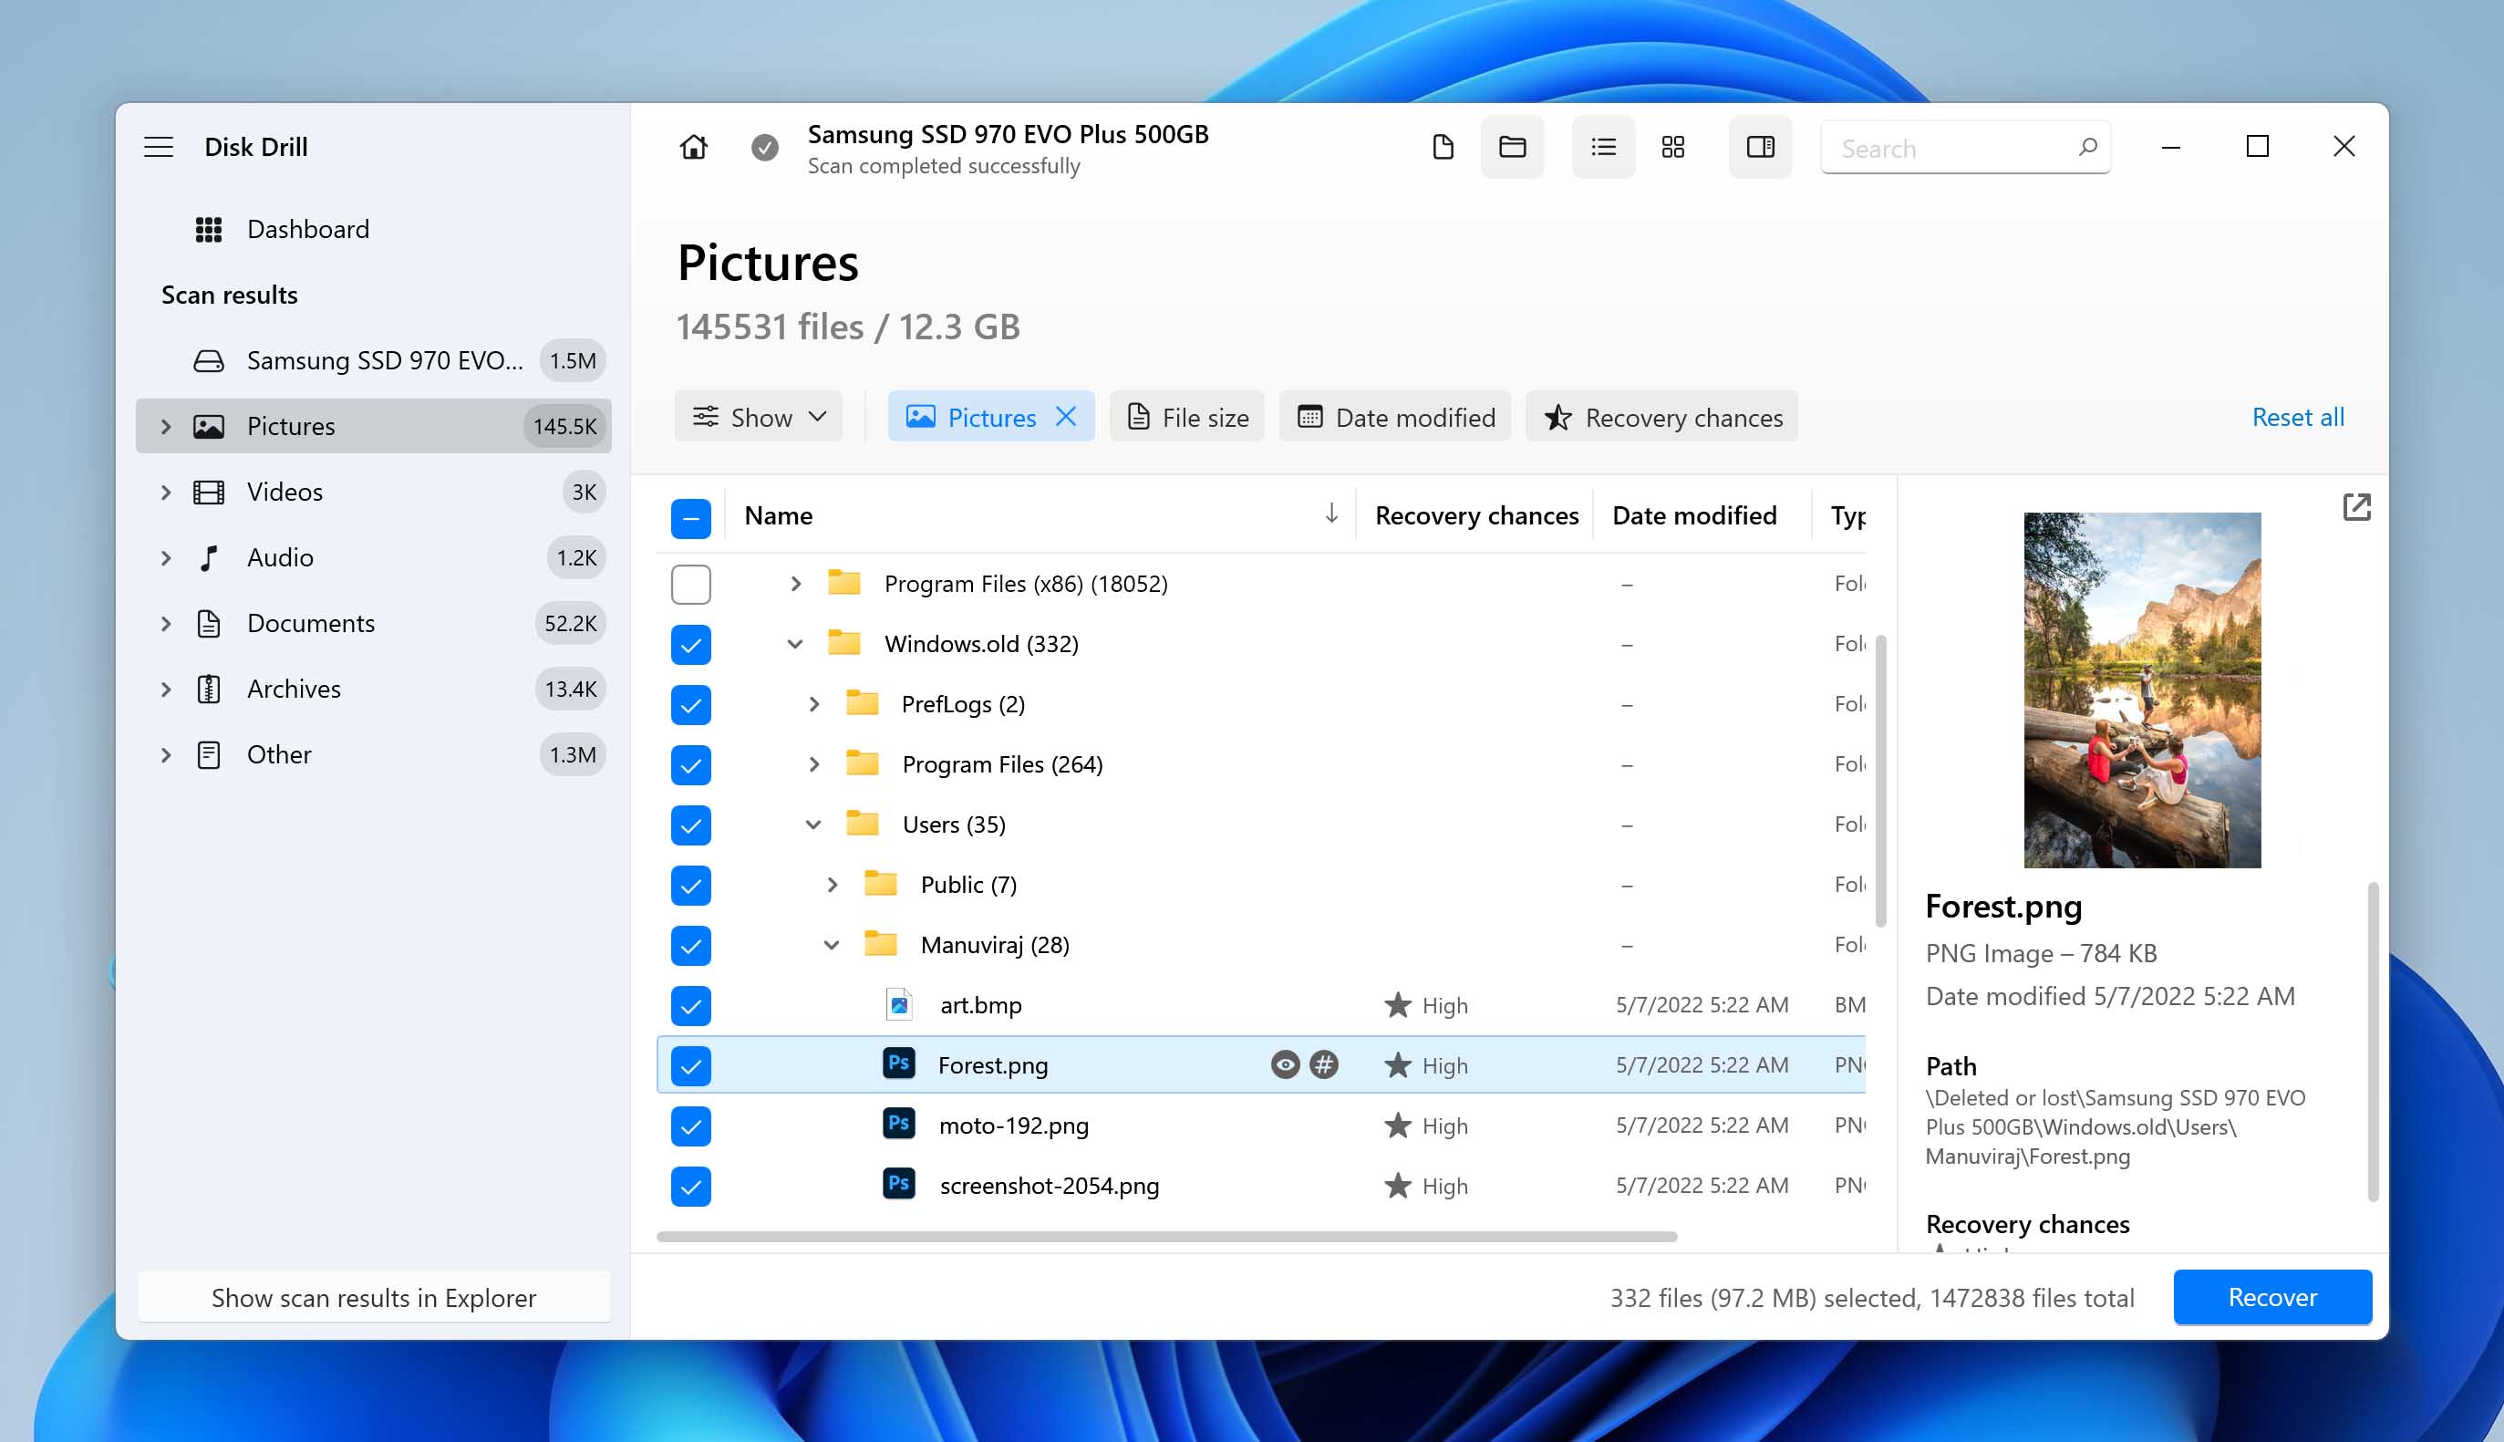
Task: Click the external link icon for Forest.png
Action: (2356, 506)
